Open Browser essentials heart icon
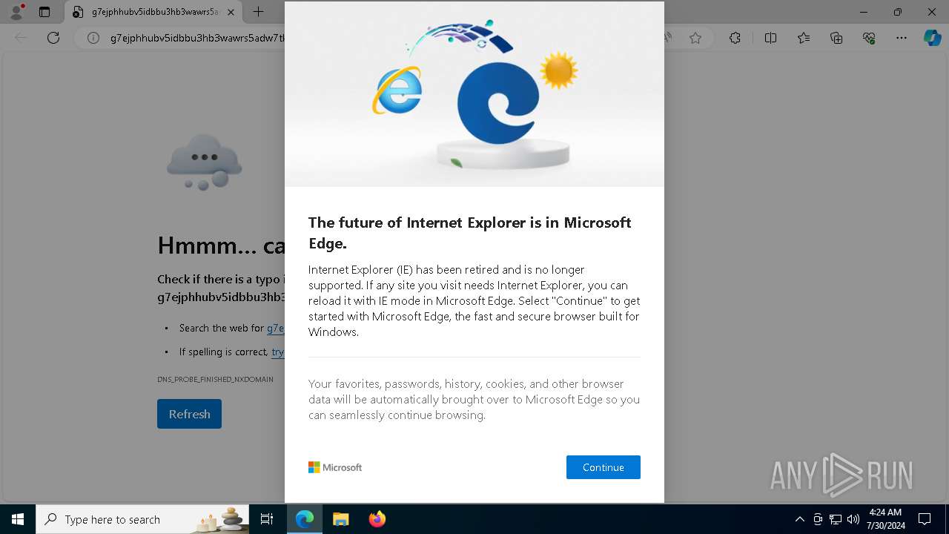This screenshot has height=534, width=949. click(869, 38)
